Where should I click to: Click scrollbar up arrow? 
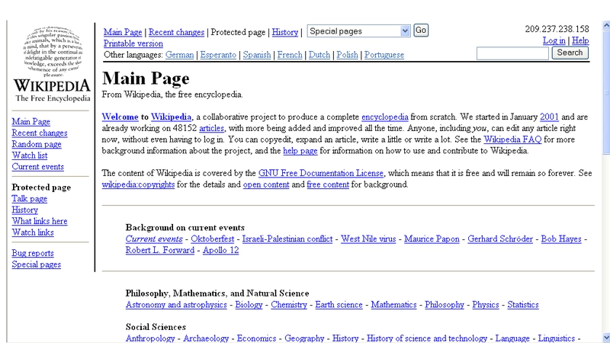(x=606, y=26)
